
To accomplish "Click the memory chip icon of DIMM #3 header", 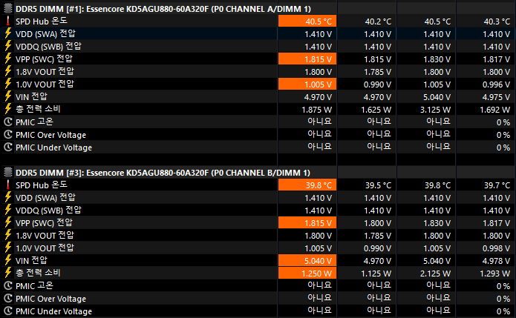I will point(8,172).
